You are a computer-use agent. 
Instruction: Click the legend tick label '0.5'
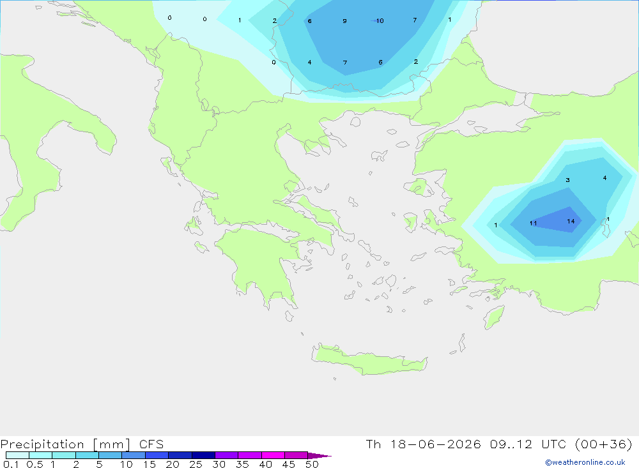(x=35, y=464)
